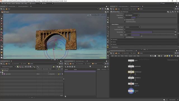Select the clean1 node with display flag

(131, 91)
